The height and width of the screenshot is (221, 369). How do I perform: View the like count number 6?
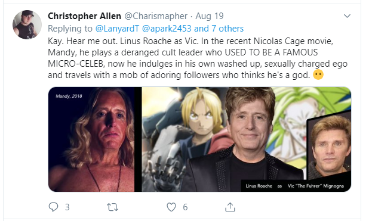pos(185,207)
